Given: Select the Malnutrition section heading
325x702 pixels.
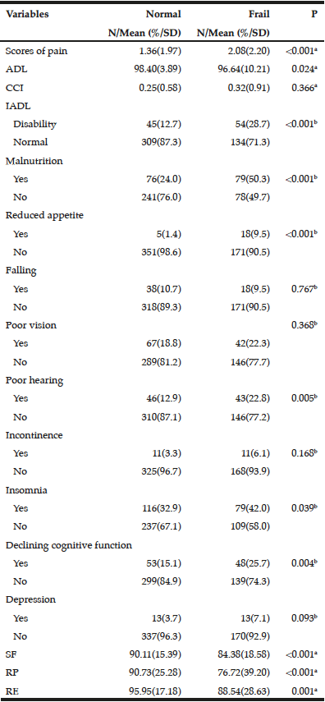Looking at the screenshot, I should 34,161.
